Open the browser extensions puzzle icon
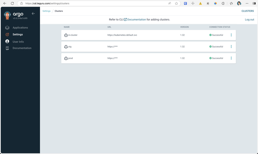The height and width of the screenshot is (154, 258). [x=223, y=3]
